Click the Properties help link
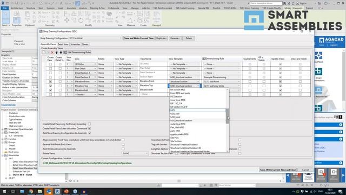 click(x=9, y=105)
